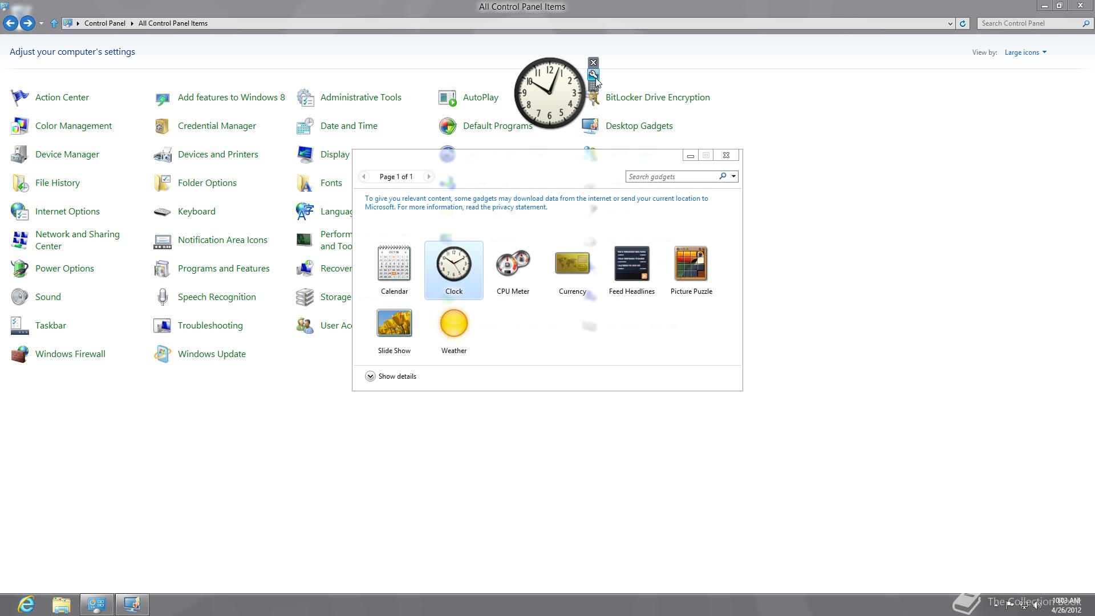Open the Keyboard icon
This screenshot has height=616, width=1095.
click(x=162, y=212)
